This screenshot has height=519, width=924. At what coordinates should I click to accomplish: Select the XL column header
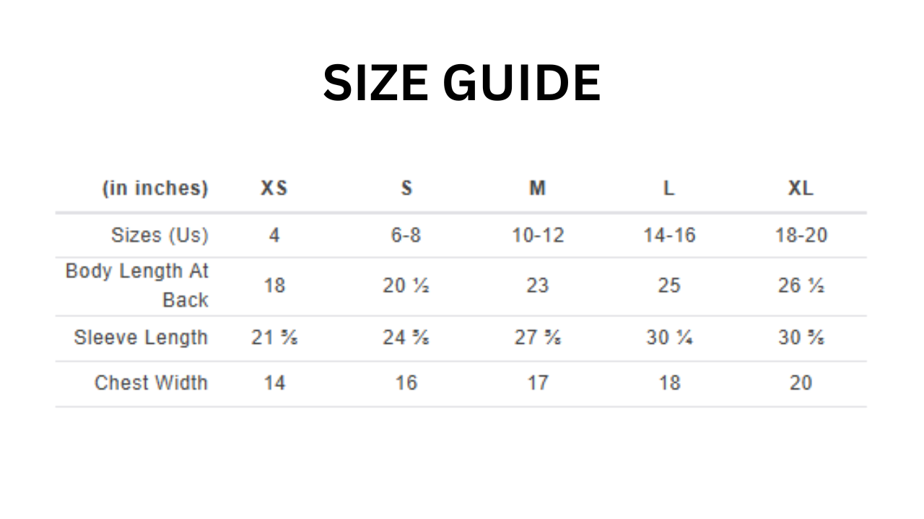tap(801, 188)
